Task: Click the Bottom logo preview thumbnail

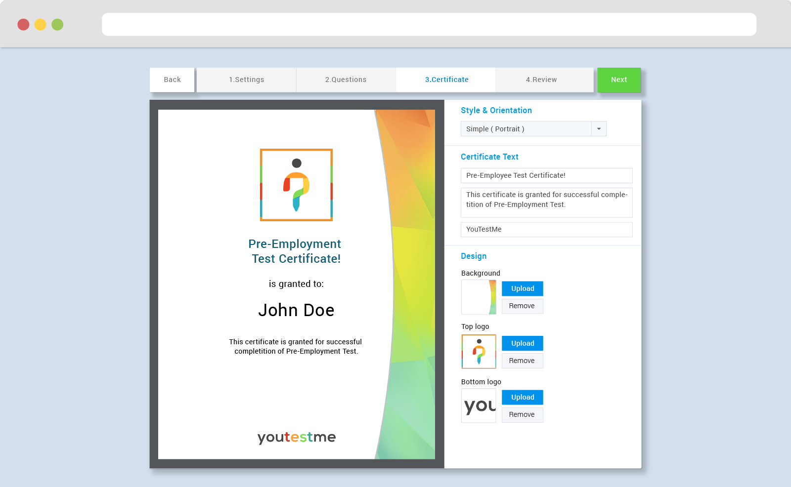Action: point(479,406)
